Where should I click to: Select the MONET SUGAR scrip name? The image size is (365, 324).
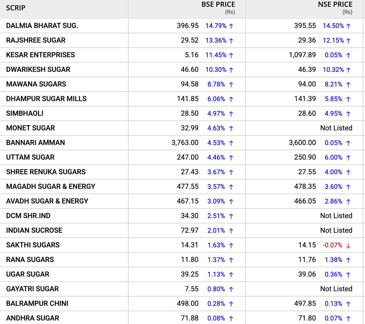click(30, 128)
